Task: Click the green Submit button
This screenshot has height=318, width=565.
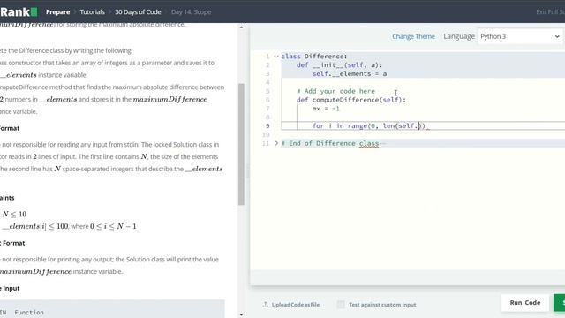Action: tap(559, 302)
